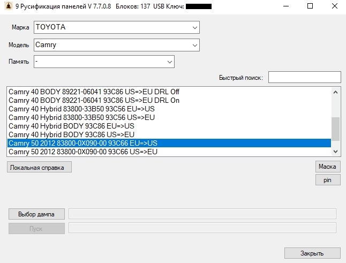Click the list scrollbar down arrow

(335, 152)
